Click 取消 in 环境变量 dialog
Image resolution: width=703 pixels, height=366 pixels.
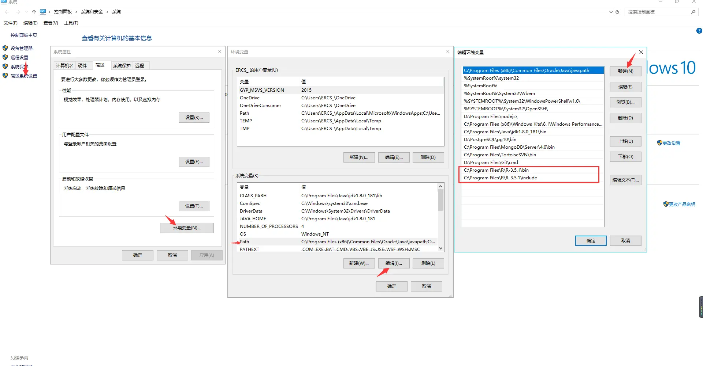click(x=427, y=286)
